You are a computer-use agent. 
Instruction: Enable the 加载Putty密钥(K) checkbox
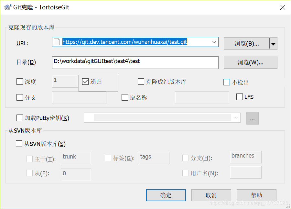(20, 118)
